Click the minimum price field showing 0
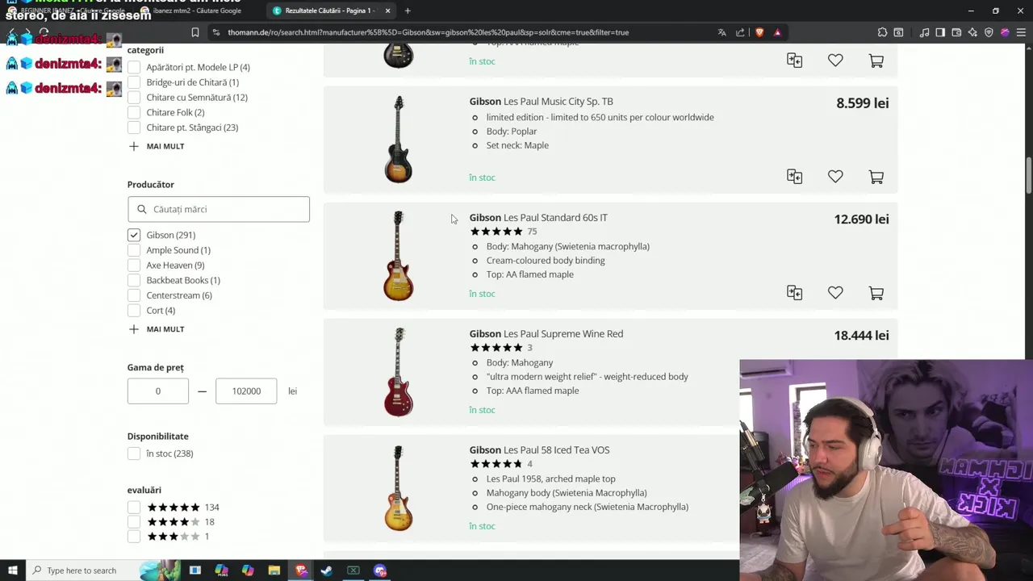This screenshot has height=581, width=1033. click(158, 391)
